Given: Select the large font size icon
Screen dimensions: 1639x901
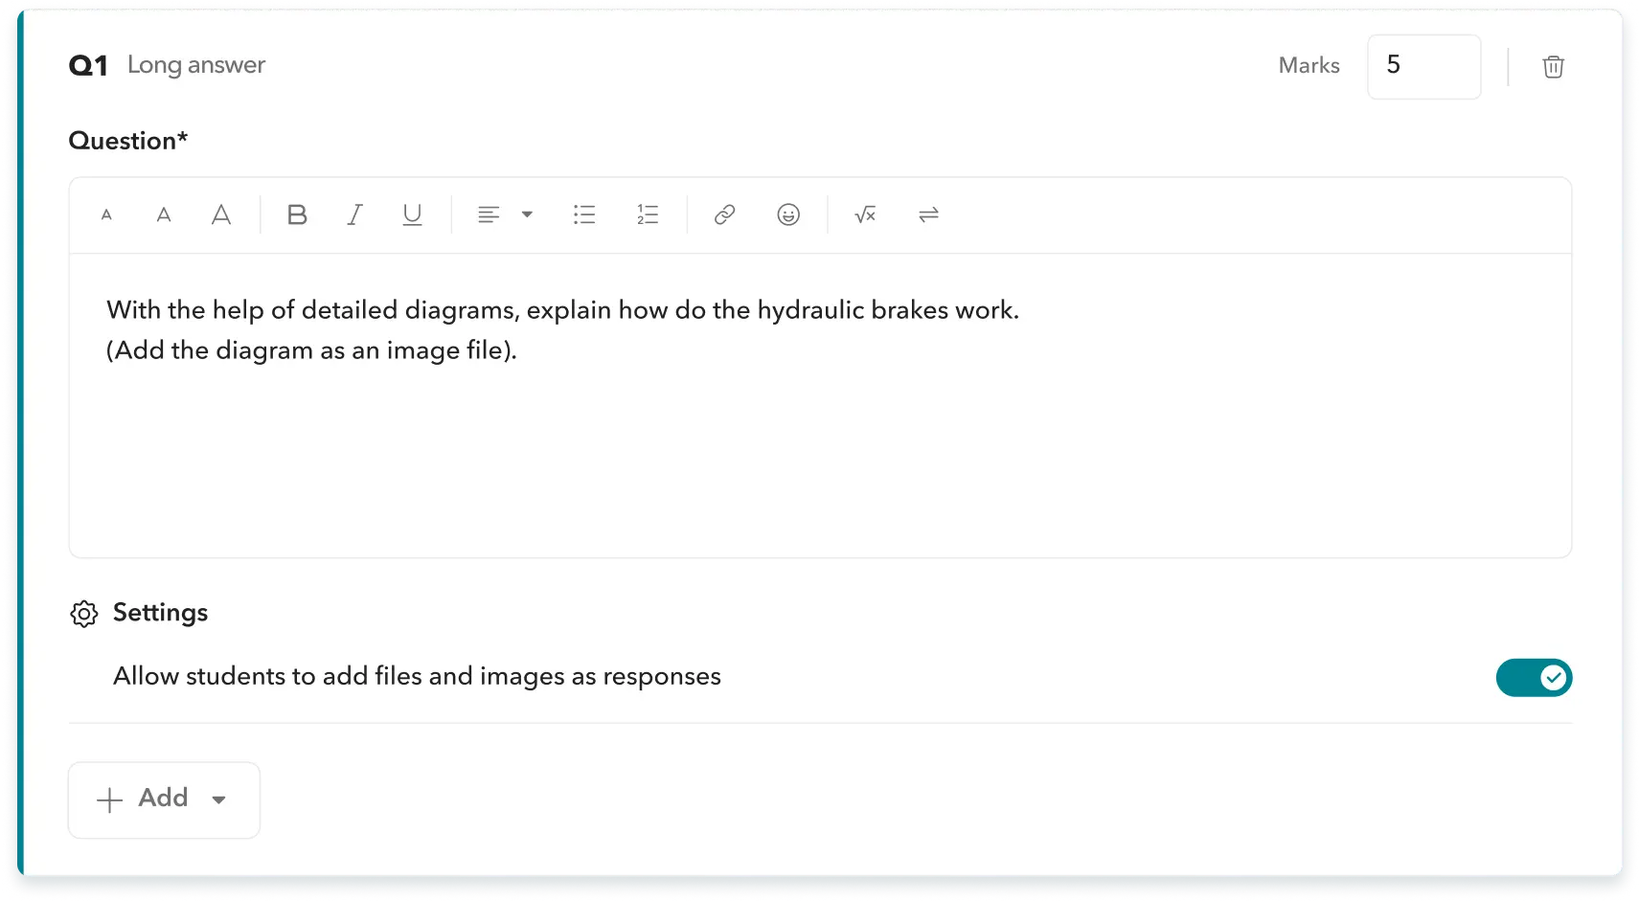Looking at the screenshot, I should pyautogui.click(x=221, y=214).
